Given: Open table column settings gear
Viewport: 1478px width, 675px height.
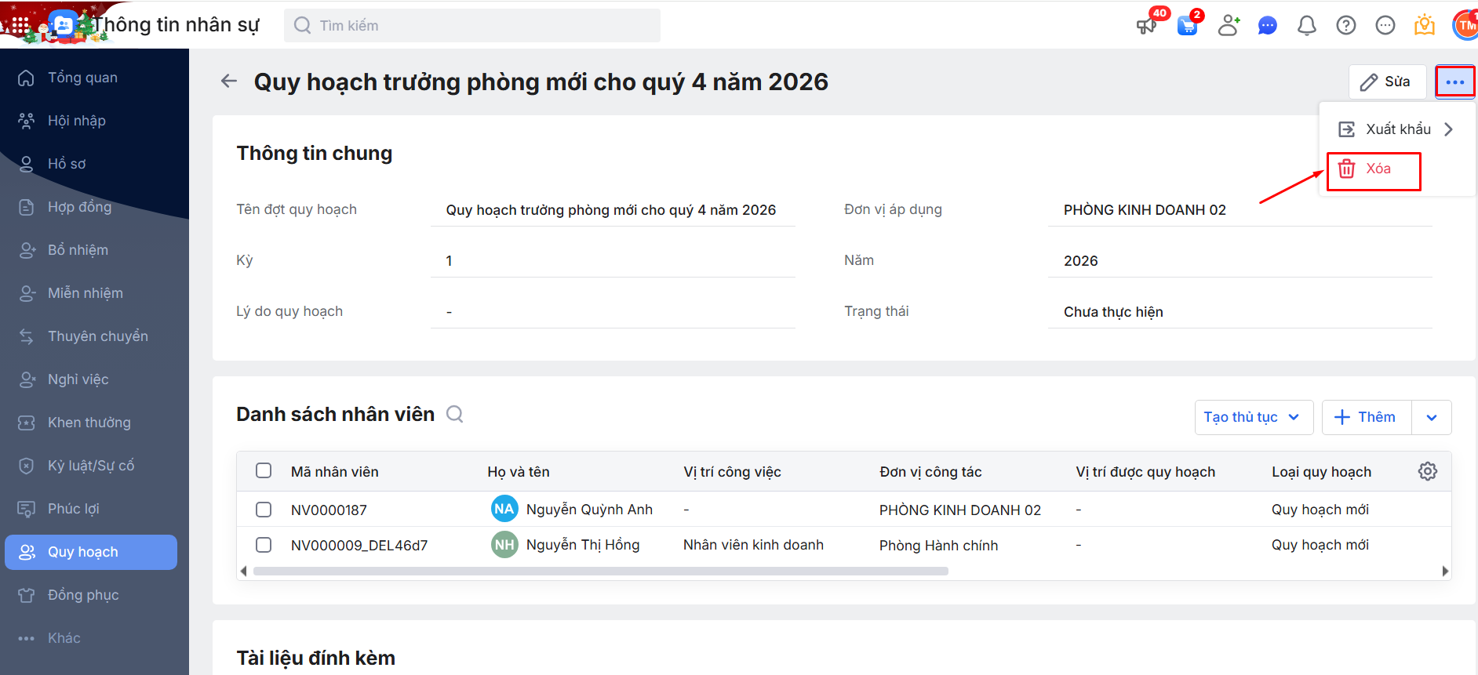Looking at the screenshot, I should tap(1427, 471).
